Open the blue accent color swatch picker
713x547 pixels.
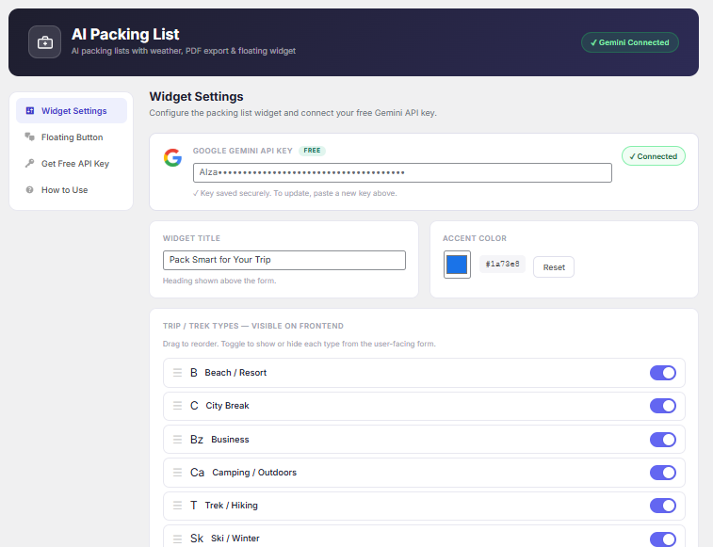[x=457, y=265]
